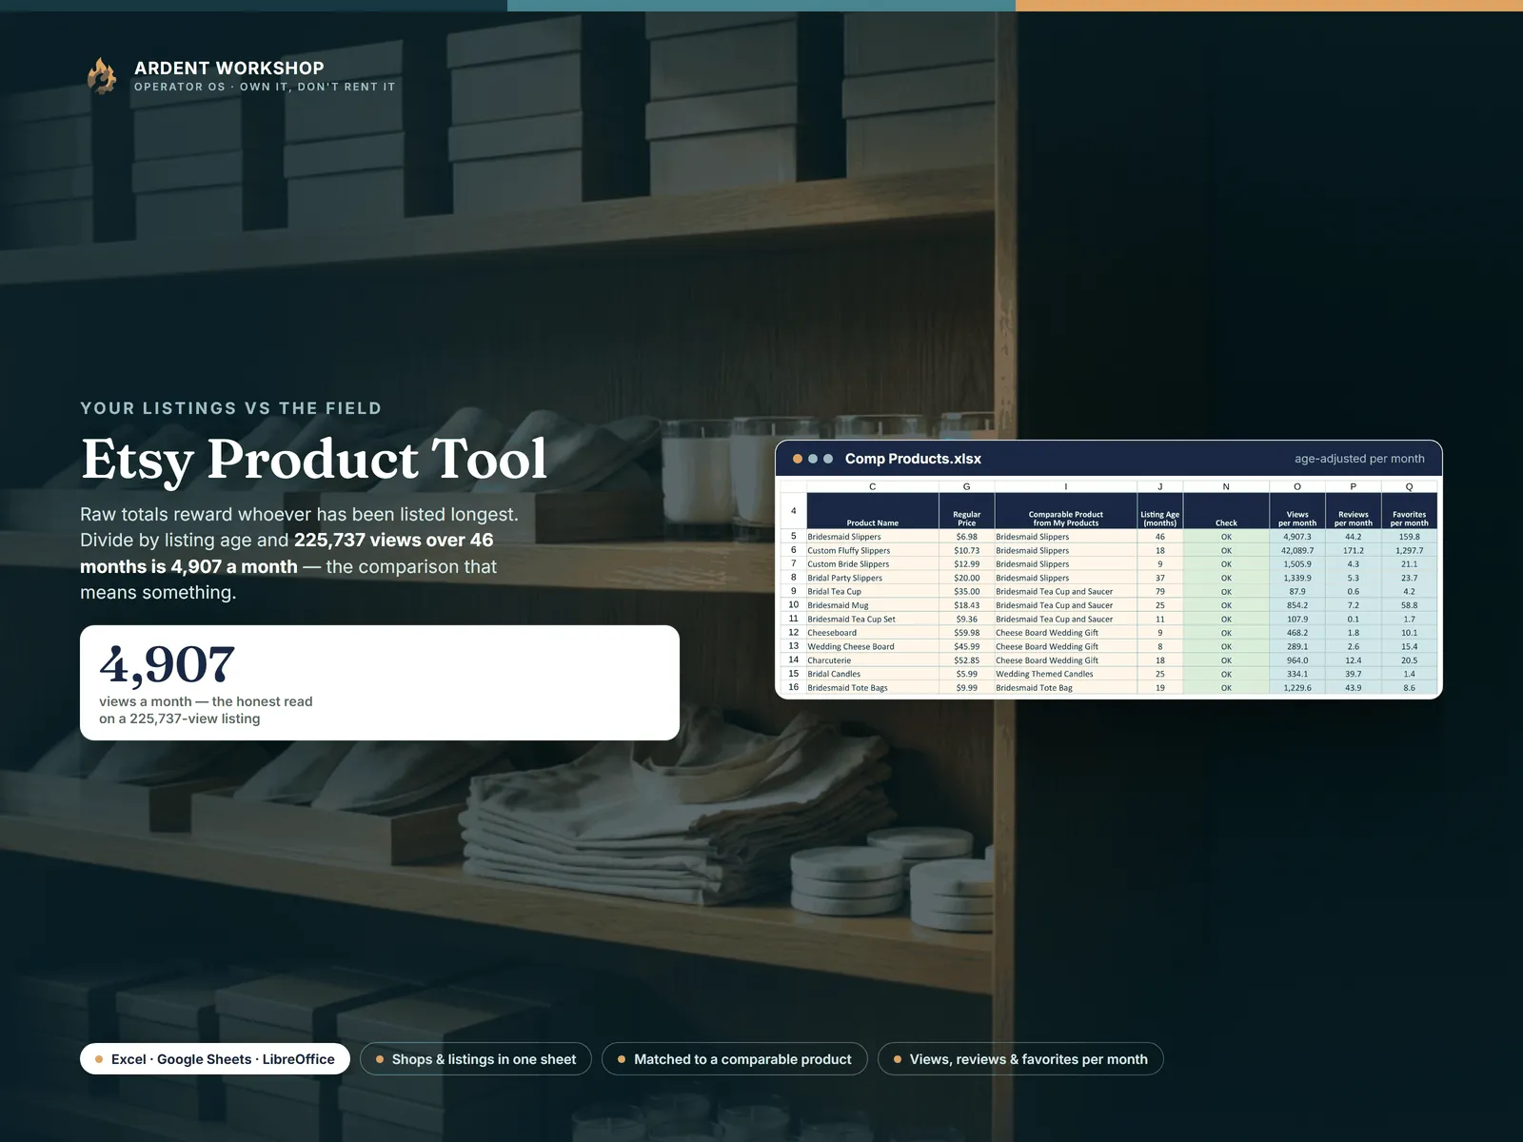Screen dimensions: 1523x1142
Task: Select row 4 header number
Action: click(x=794, y=511)
